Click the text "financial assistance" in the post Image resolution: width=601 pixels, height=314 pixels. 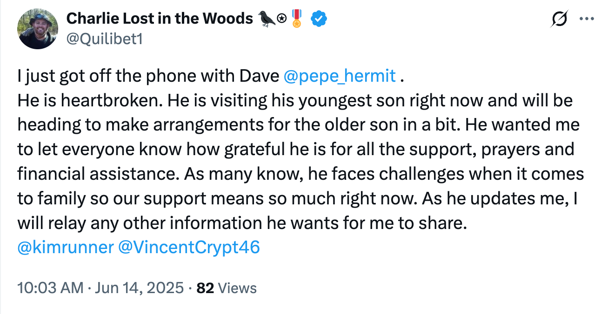[98, 173]
